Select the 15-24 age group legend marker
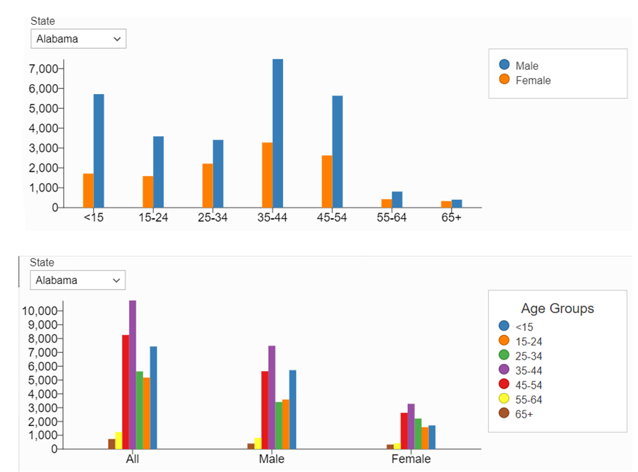The width and height of the screenshot is (638, 472). 505,341
